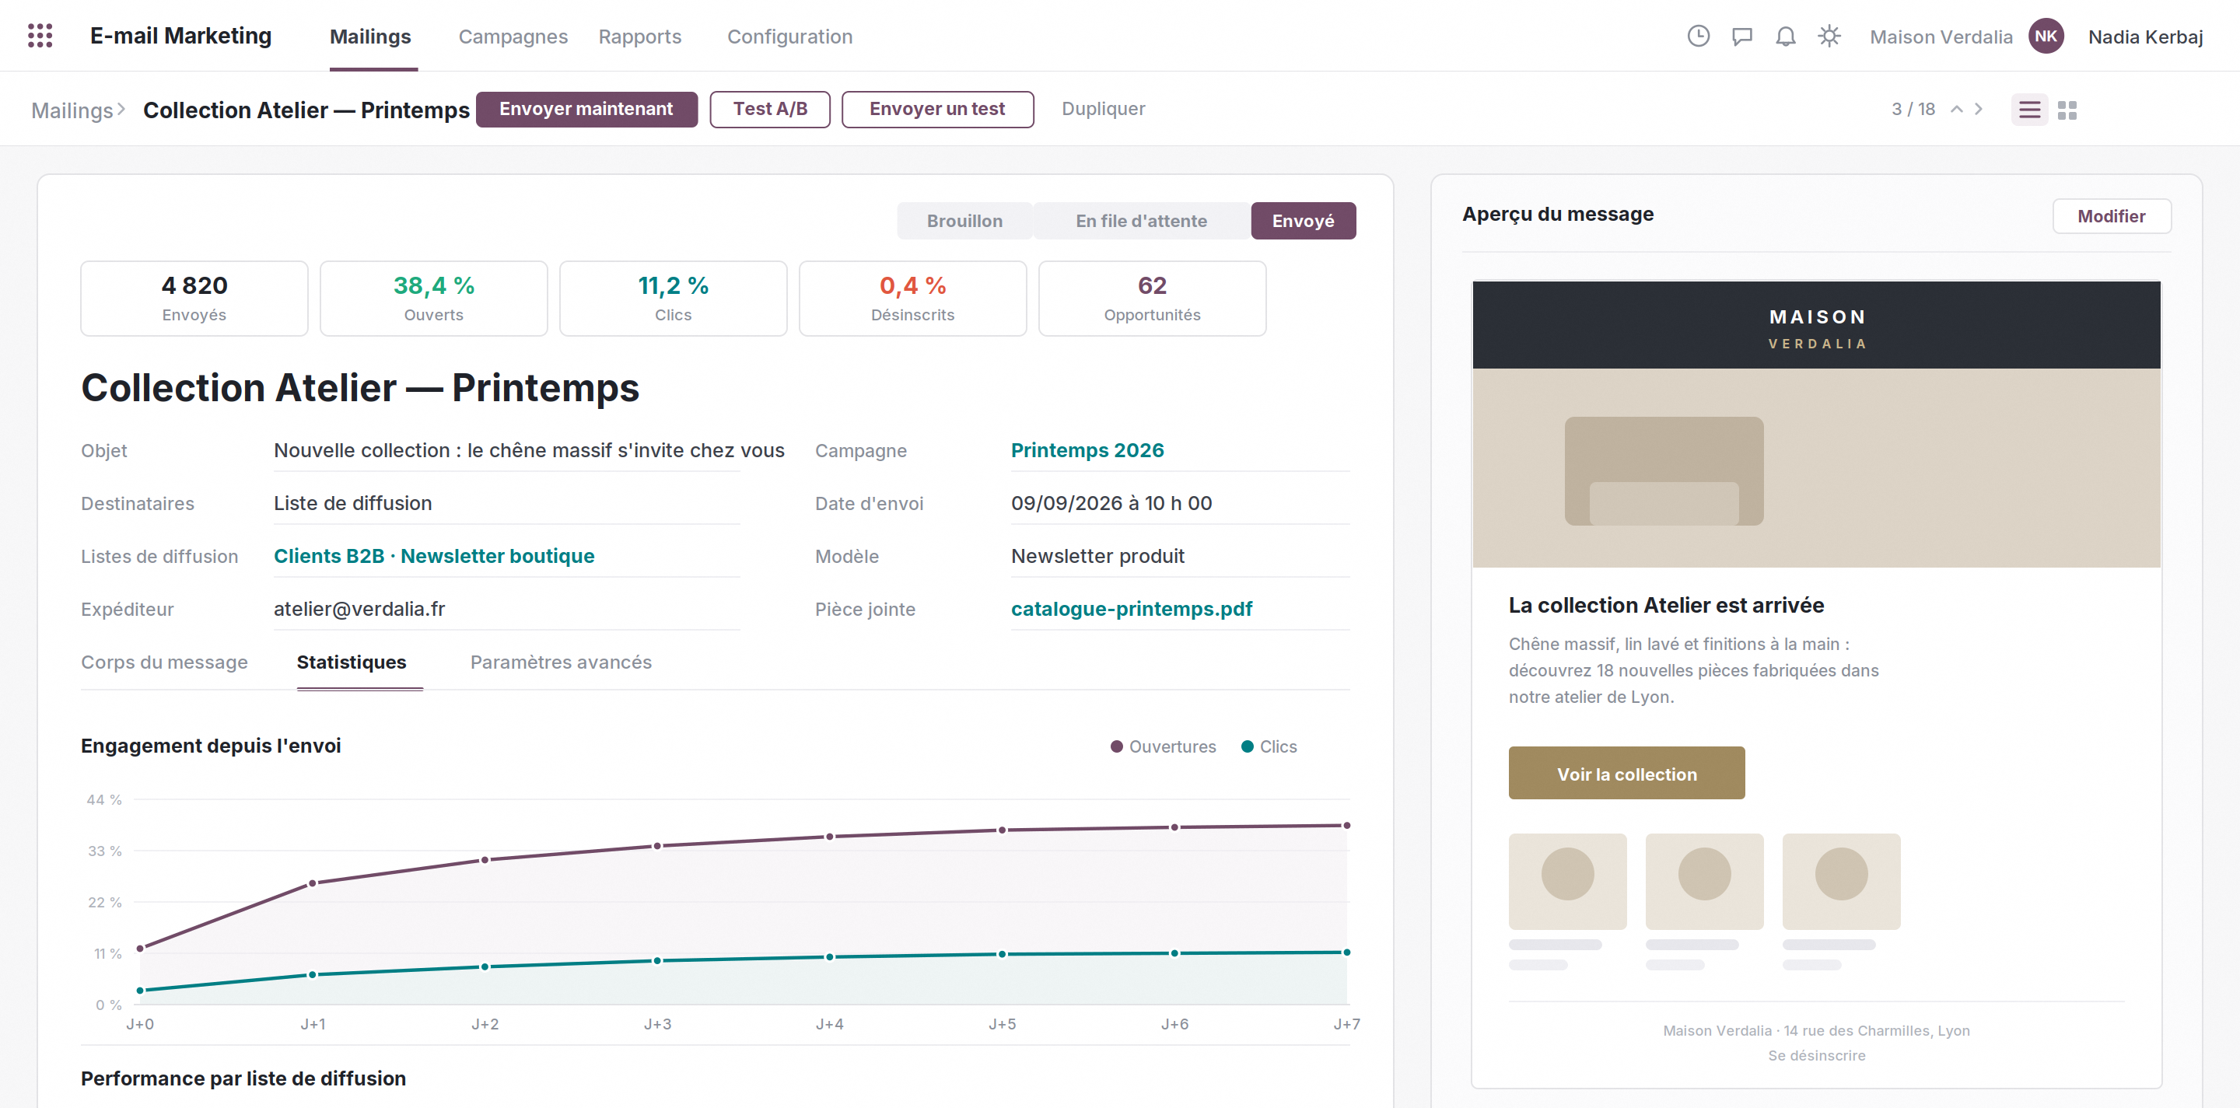This screenshot has width=2240, height=1108.
Task: Click the Mailings breadcrumb
Action: pyautogui.click(x=72, y=110)
